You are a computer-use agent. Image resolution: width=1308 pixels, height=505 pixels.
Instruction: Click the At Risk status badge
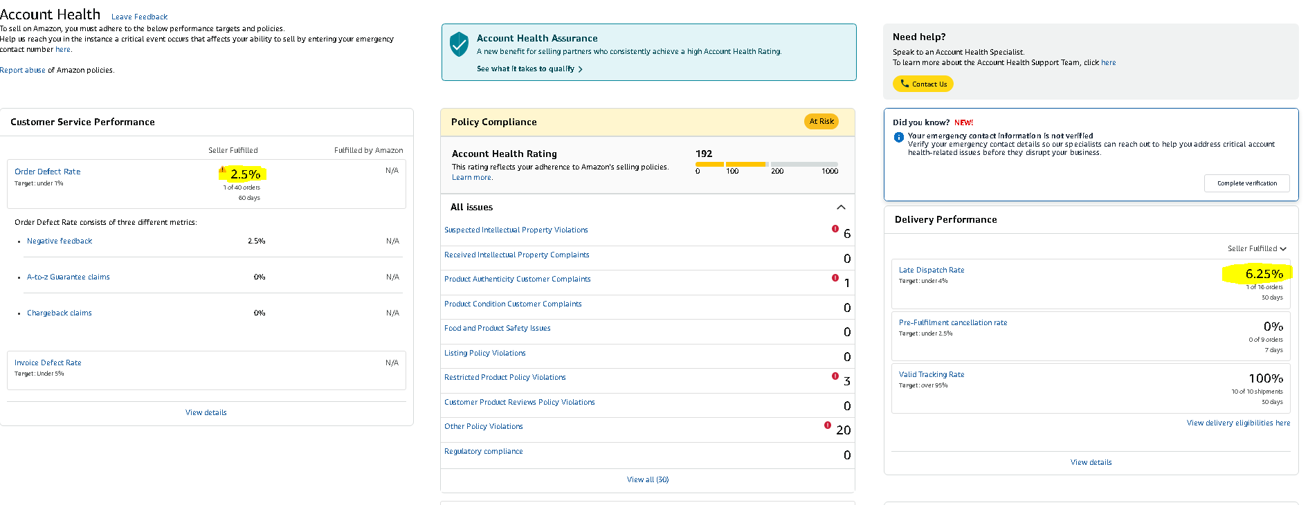click(x=821, y=121)
